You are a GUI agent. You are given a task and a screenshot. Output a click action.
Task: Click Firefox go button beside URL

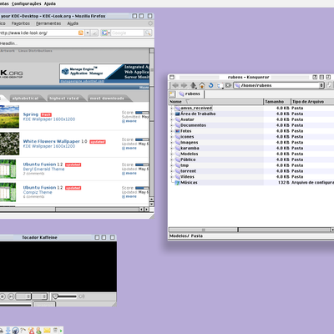coord(94,33)
